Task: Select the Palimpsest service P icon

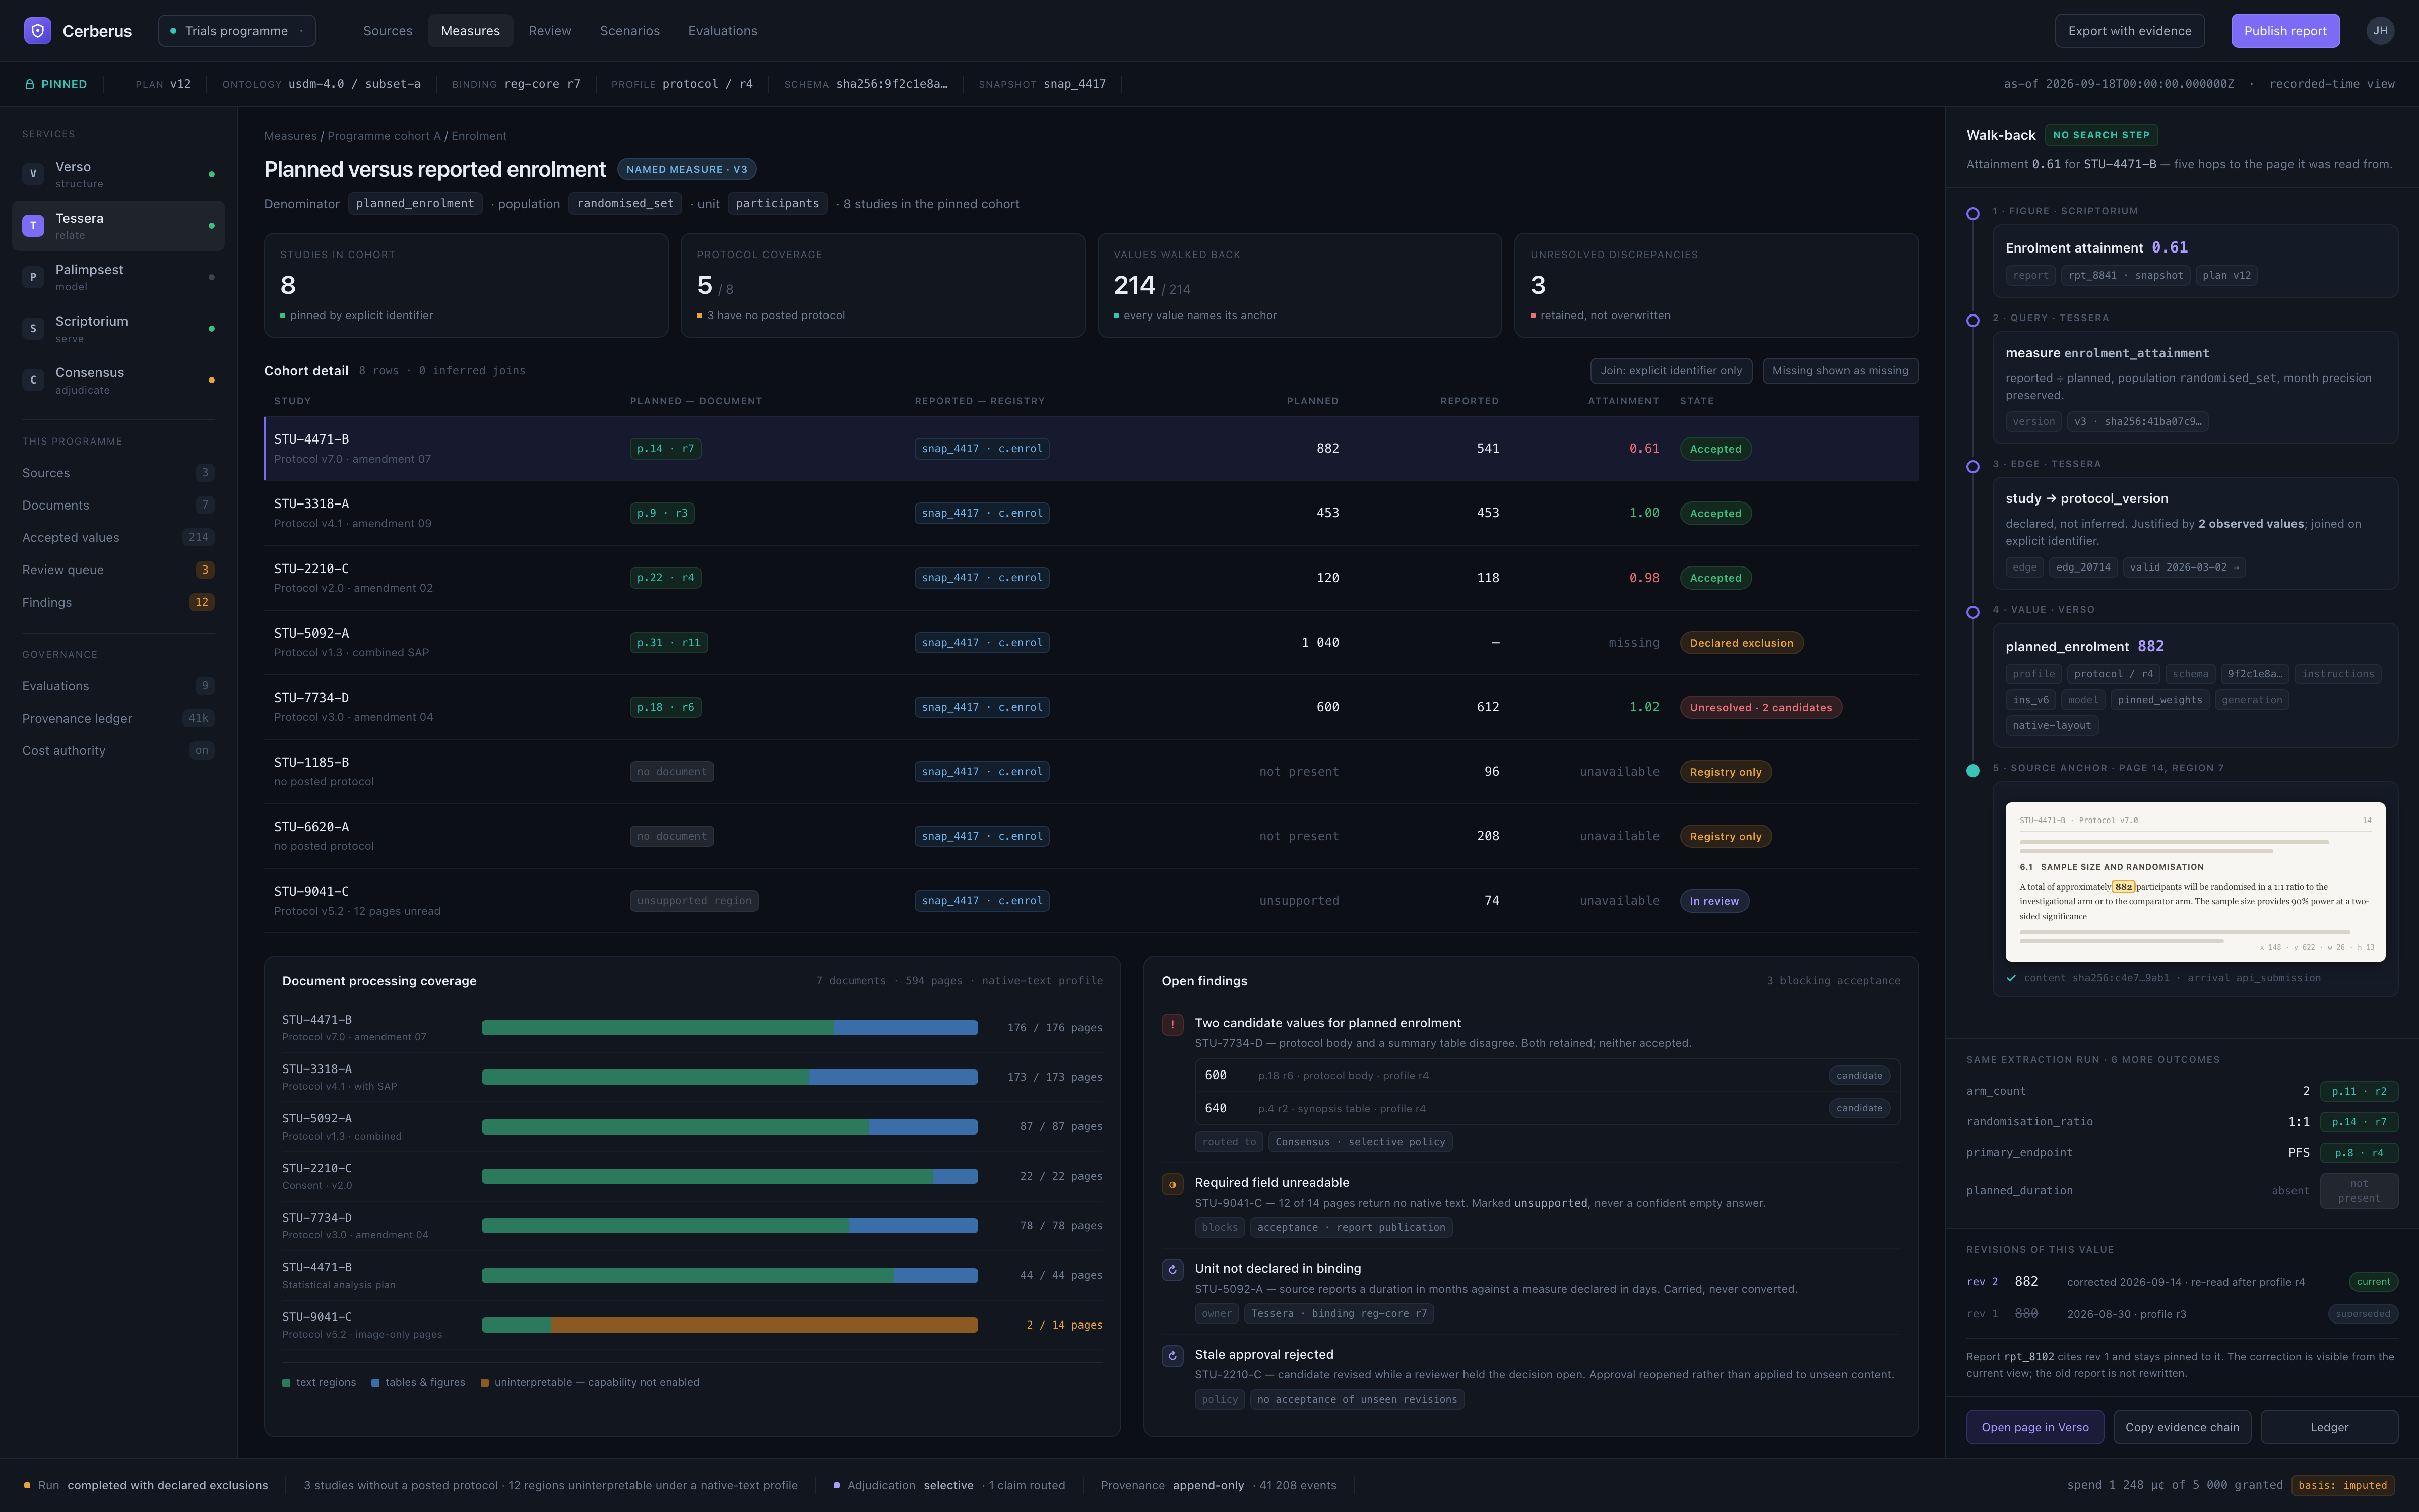Action: click(33, 277)
